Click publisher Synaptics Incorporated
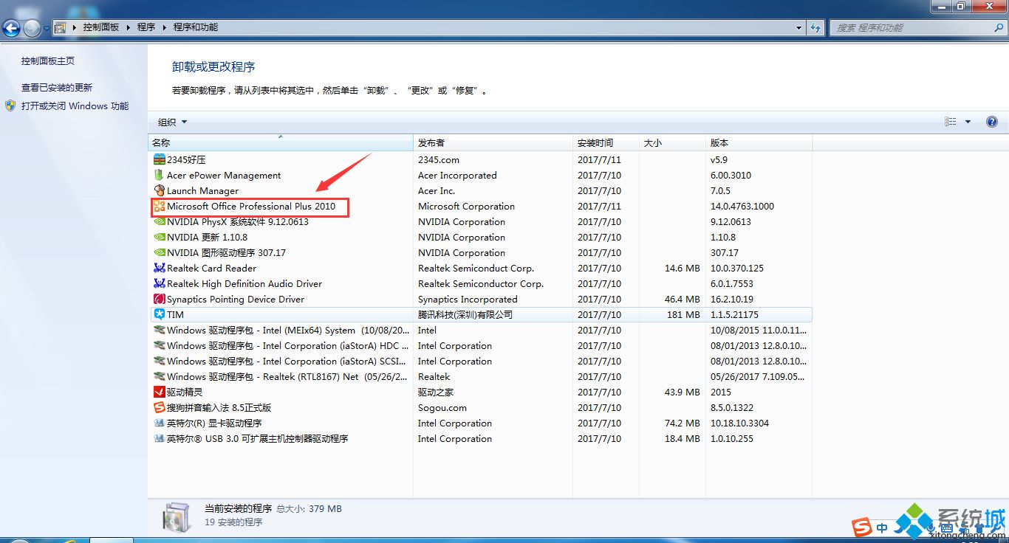The image size is (1009, 543). 468,299
